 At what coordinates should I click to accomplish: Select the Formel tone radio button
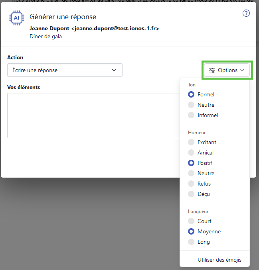(191, 94)
